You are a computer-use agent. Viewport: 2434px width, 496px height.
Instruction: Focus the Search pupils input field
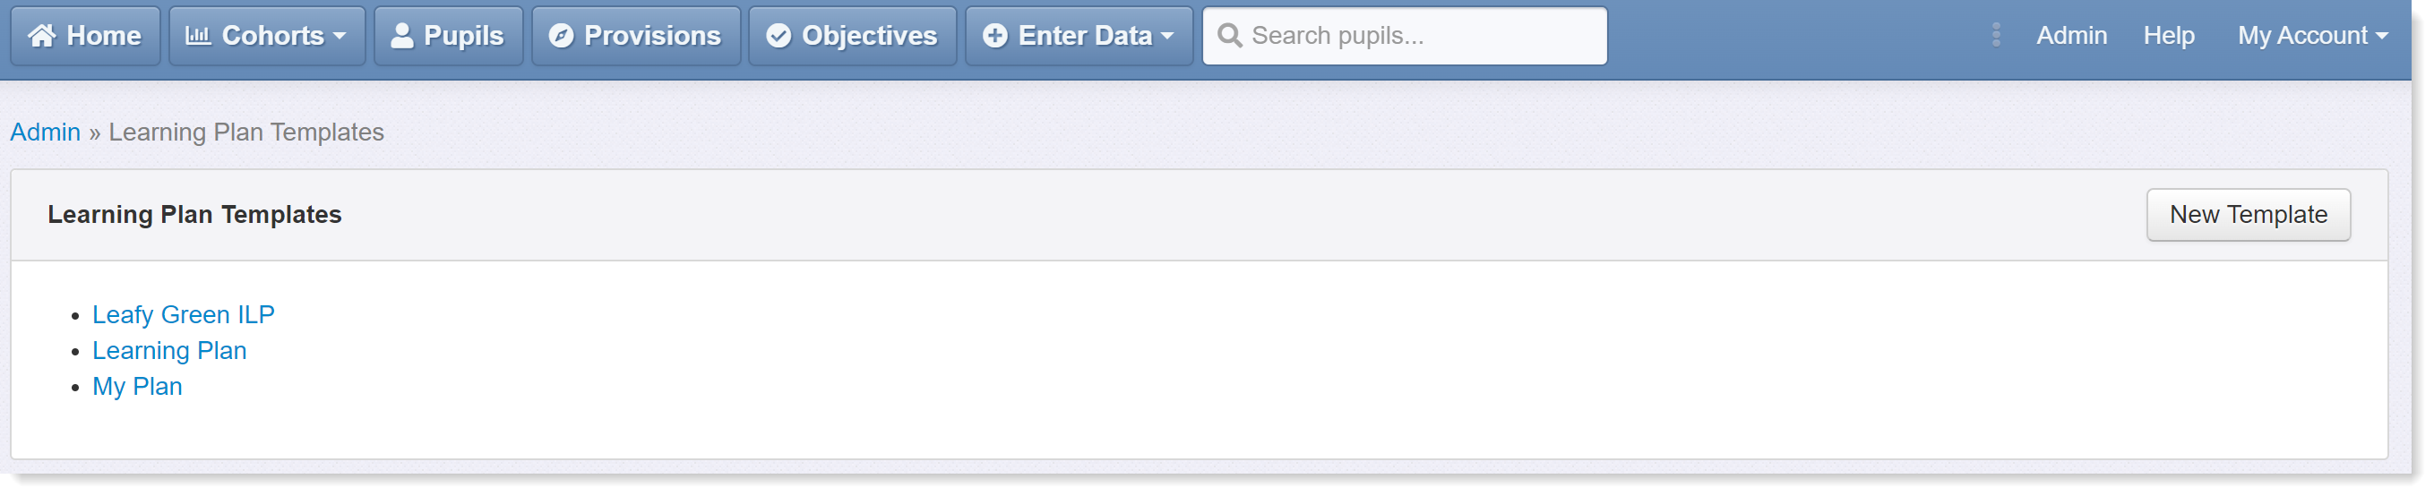tap(1404, 36)
